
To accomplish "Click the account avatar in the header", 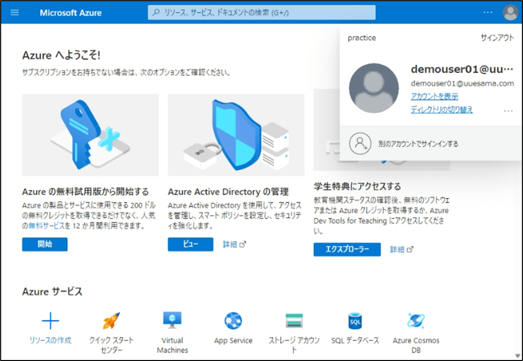I will point(510,13).
